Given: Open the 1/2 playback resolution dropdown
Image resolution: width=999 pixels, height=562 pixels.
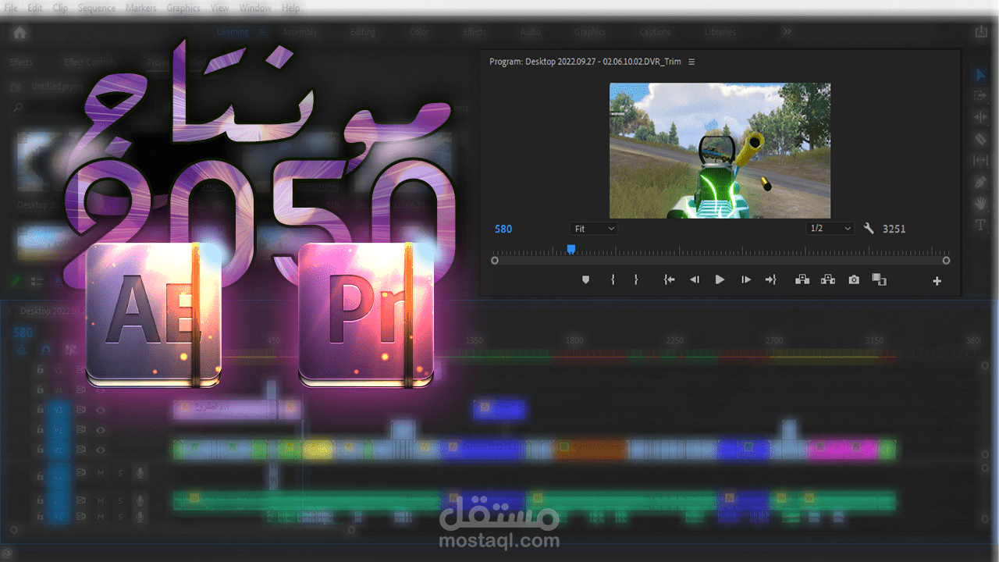Looking at the screenshot, I should tap(830, 229).
